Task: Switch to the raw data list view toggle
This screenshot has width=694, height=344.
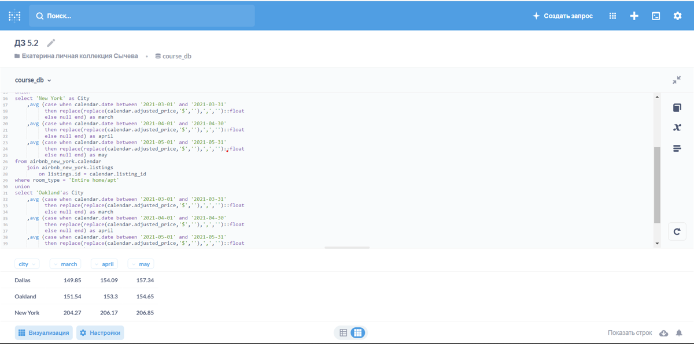Action: tap(344, 332)
